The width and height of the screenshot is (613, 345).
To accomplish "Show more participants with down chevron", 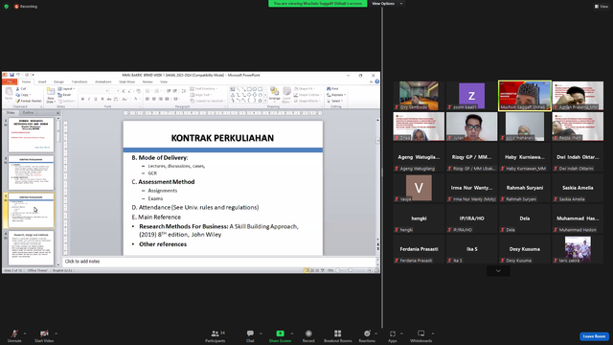I will pos(498,270).
